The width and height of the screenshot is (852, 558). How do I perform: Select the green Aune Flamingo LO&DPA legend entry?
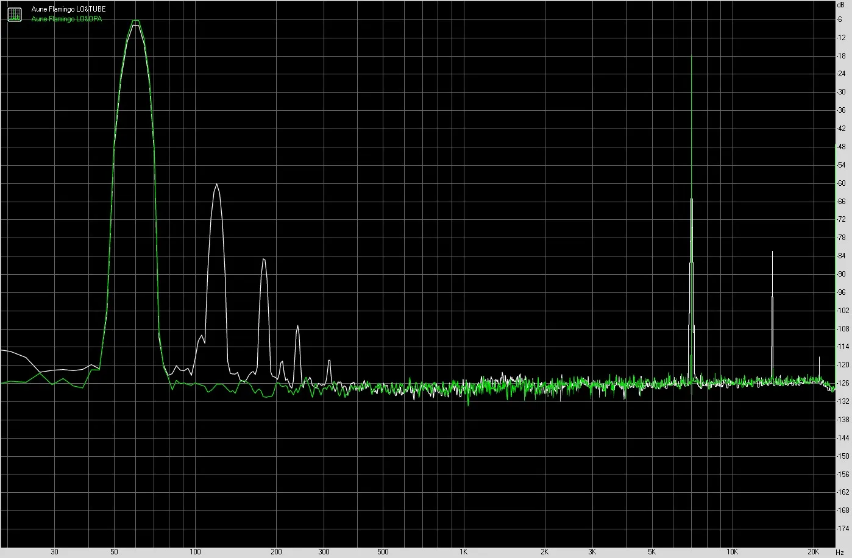pos(66,19)
